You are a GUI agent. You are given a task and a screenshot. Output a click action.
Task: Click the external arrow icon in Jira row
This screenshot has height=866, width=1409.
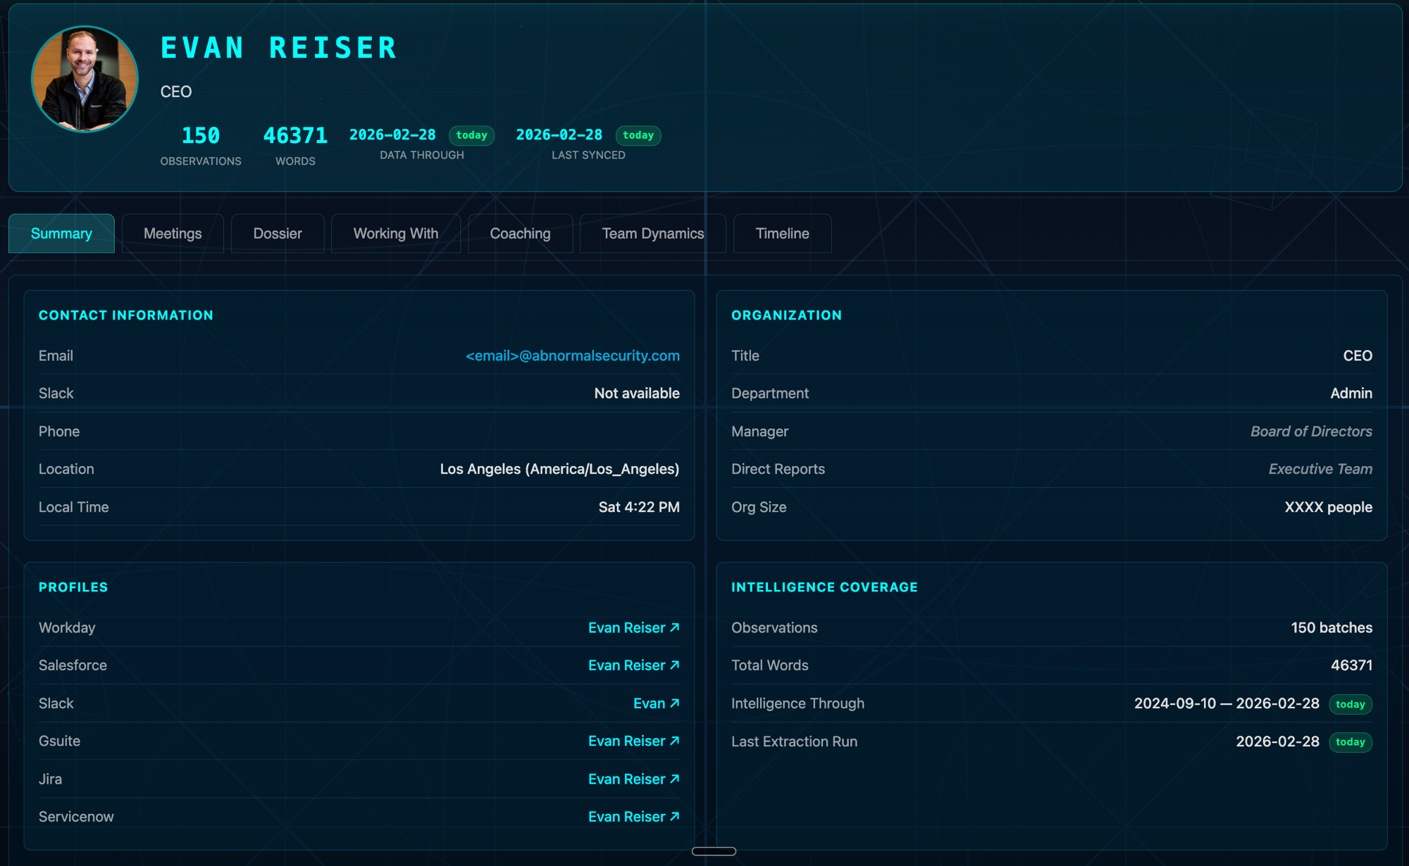674,779
